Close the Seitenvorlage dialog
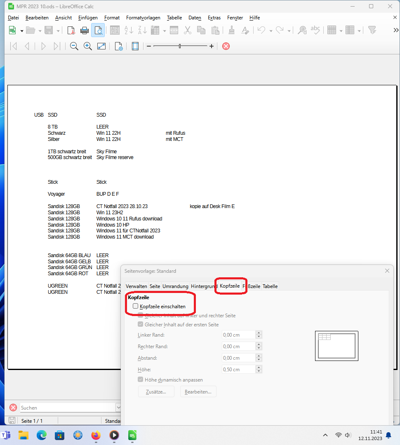 [x=387, y=271]
